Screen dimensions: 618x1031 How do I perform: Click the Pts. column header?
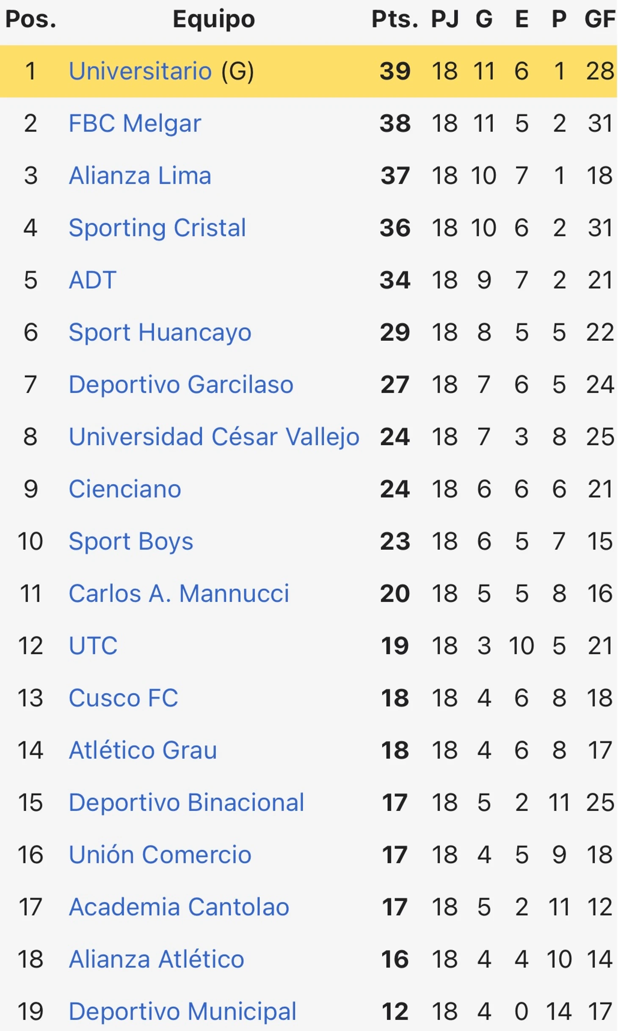pos(395,19)
